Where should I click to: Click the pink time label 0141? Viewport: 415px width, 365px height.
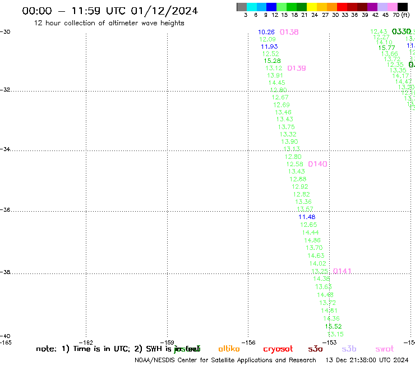[x=342, y=271]
